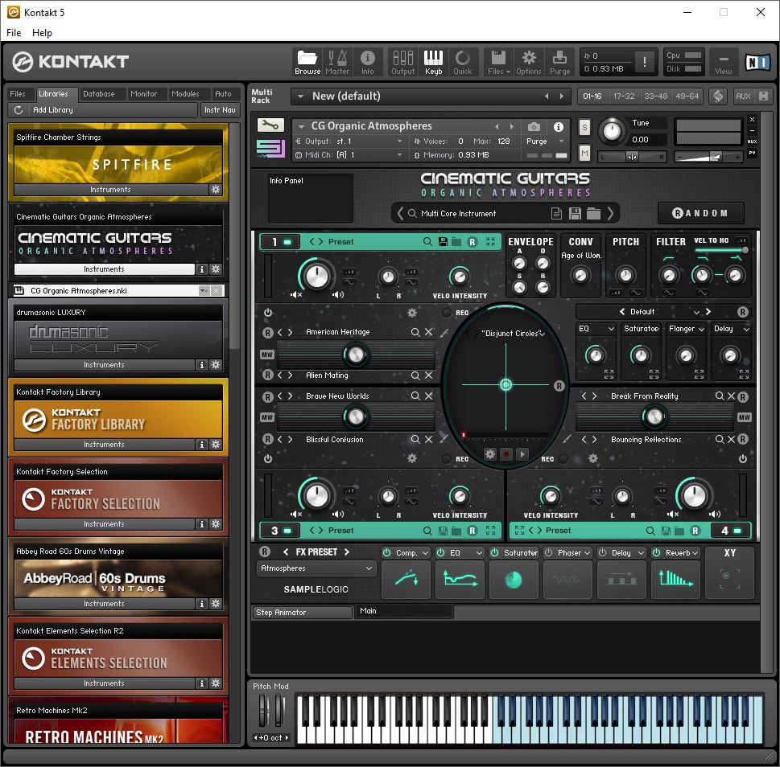This screenshot has height=767, width=780.
Task: Switch to the Modules tab
Action: pos(185,94)
